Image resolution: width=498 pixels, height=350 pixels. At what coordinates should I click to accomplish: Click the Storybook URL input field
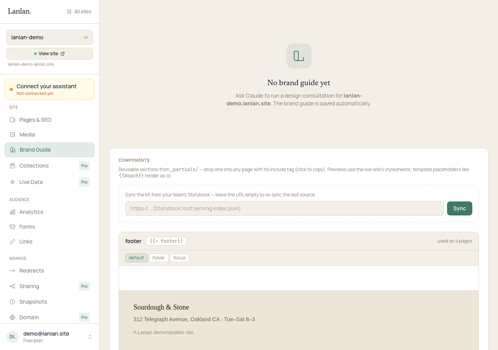coord(284,208)
